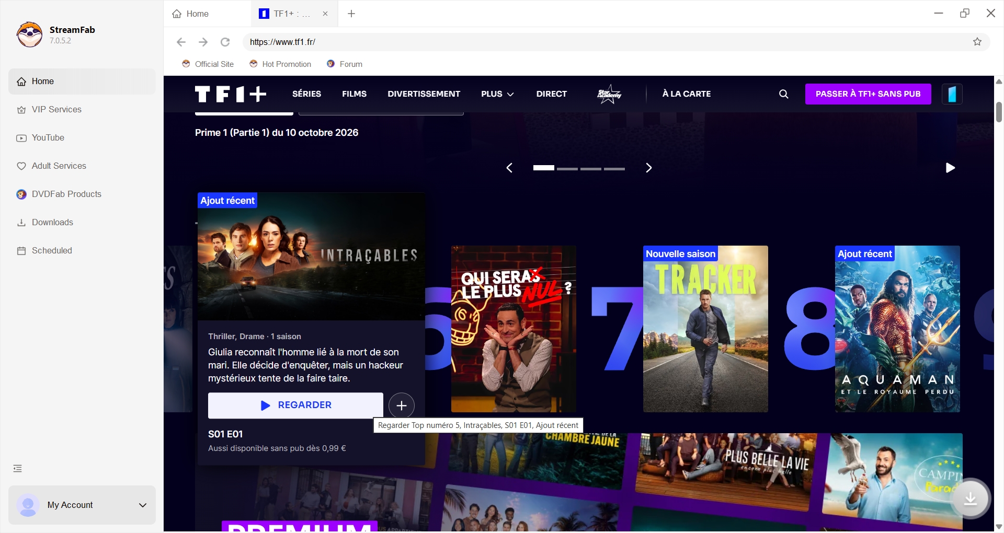Image resolution: width=1004 pixels, height=533 pixels.
Task: Click REGARDER for Intraçables
Action: click(x=295, y=405)
